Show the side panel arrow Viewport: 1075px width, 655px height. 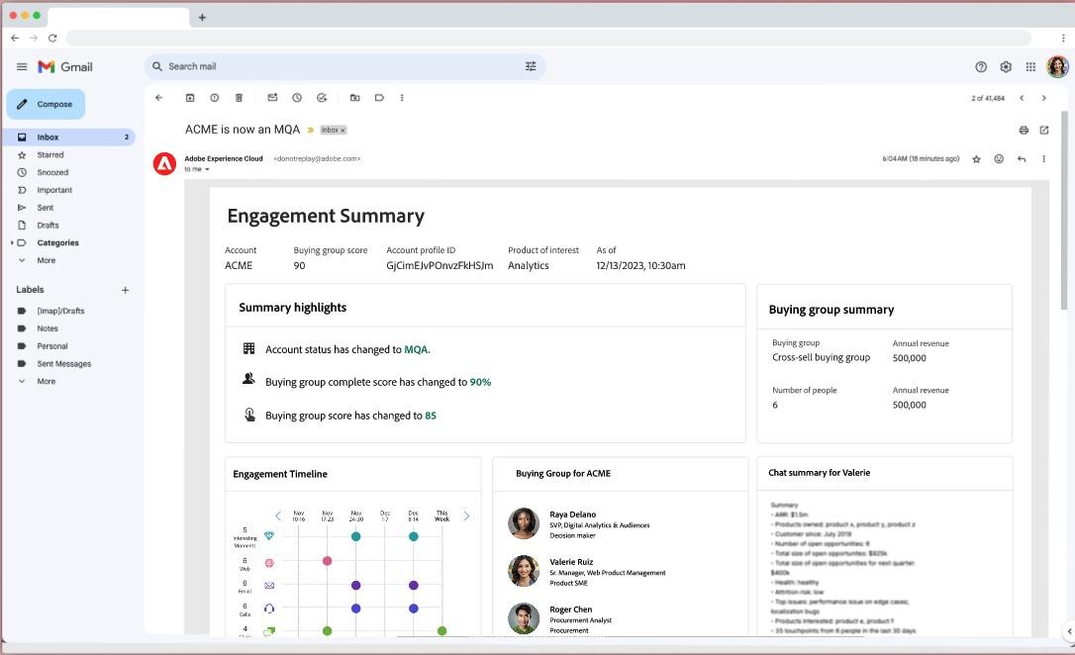(x=1069, y=631)
